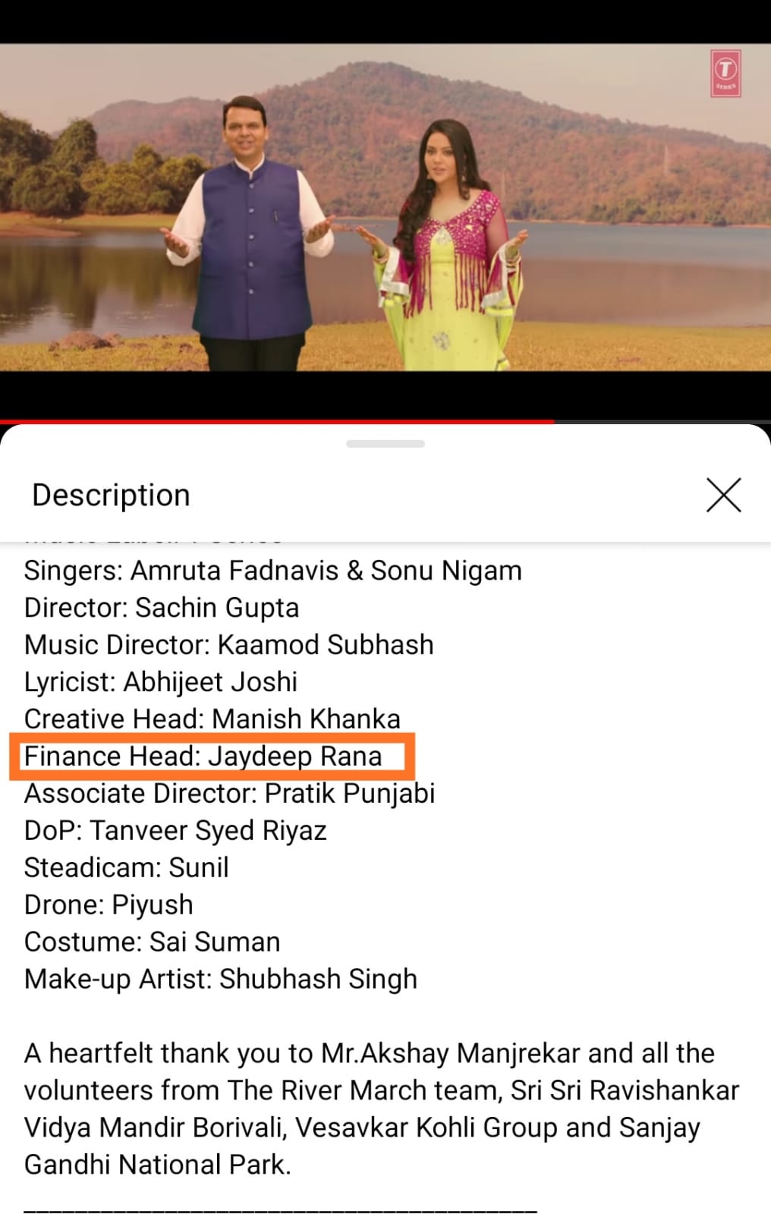The width and height of the screenshot is (771, 1214).
Task: Tap the 'DoP: Tanveer Syed Riyaz' line
Action: click(x=175, y=831)
